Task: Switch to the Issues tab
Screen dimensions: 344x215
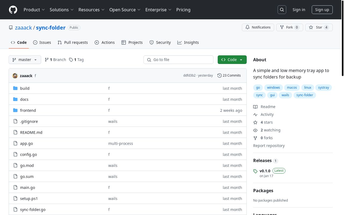Action: click(x=42, y=42)
